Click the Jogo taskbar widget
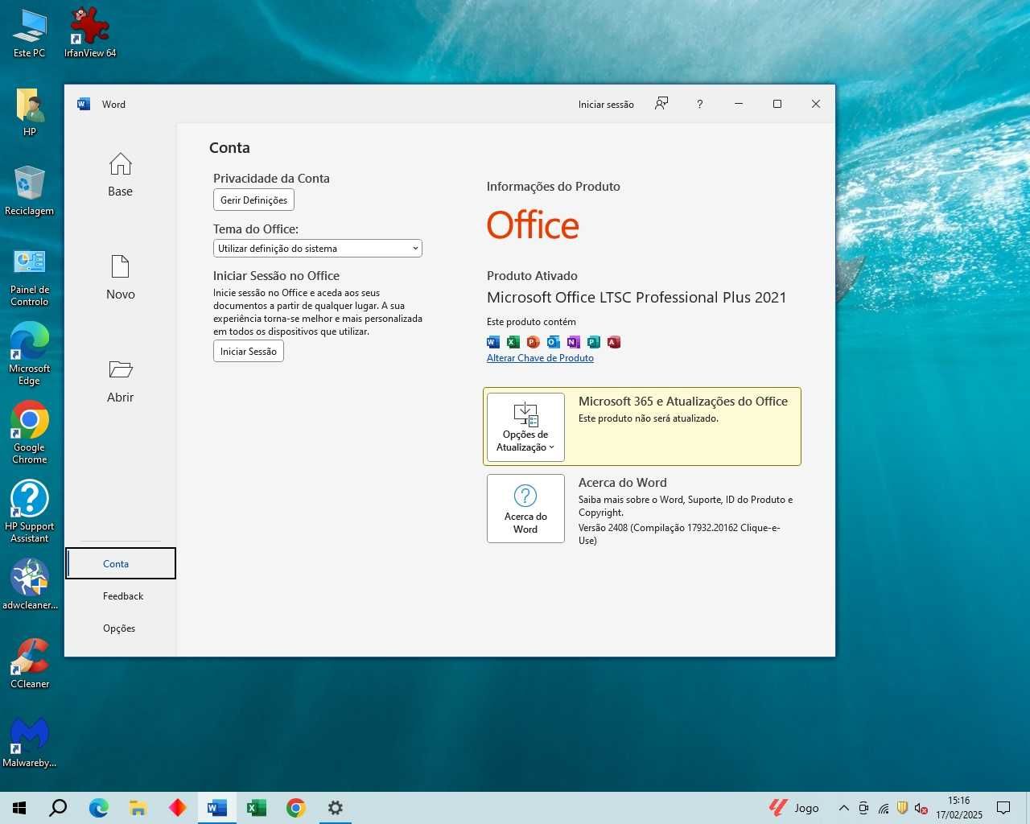 (x=793, y=808)
